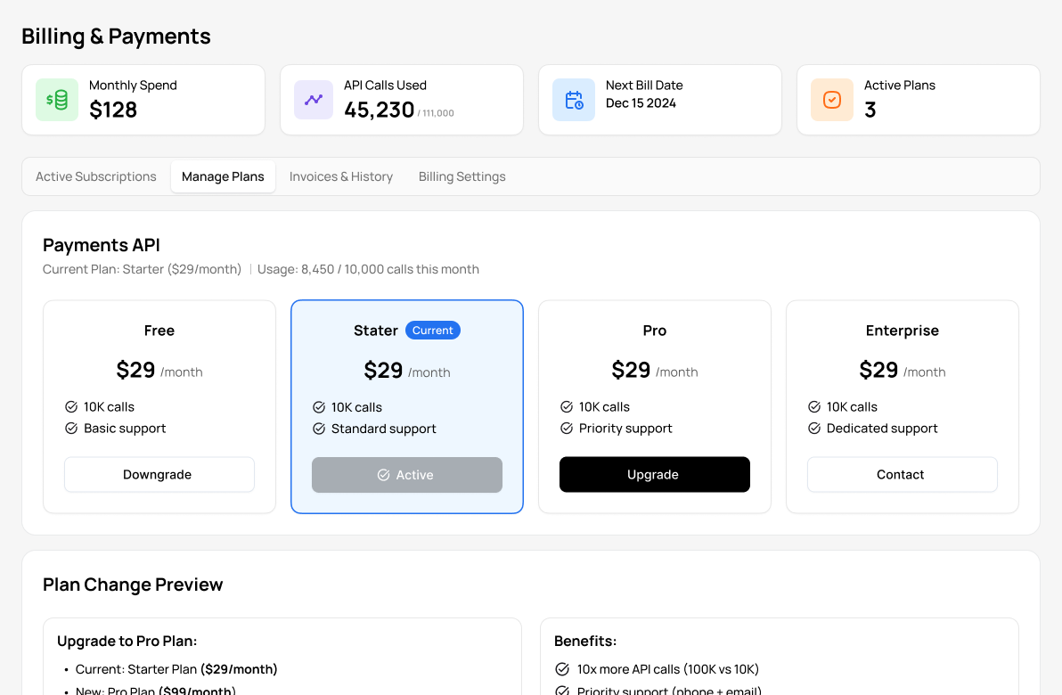The width and height of the screenshot is (1062, 695).
Task: Click Usage: 8,450 / 10,000 calls text
Action: [369, 270]
